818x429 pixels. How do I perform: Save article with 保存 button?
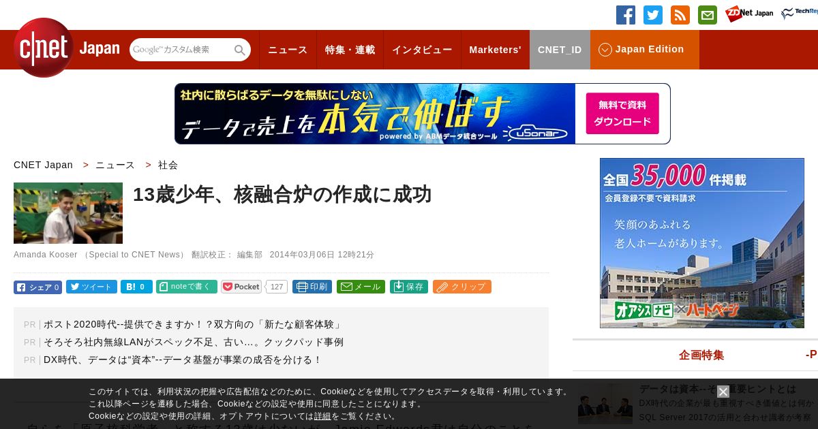409,287
